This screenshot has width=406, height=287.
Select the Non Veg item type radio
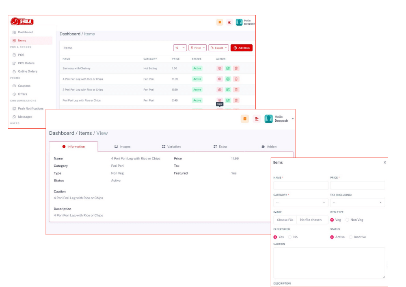(347, 220)
